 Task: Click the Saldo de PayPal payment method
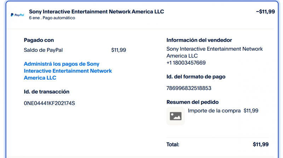click(43, 50)
